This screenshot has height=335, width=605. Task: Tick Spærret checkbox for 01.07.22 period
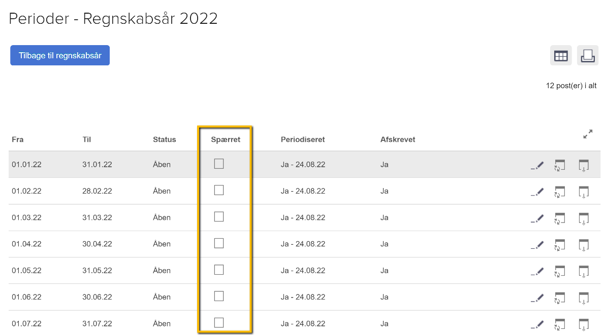pyautogui.click(x=219, y=322)
